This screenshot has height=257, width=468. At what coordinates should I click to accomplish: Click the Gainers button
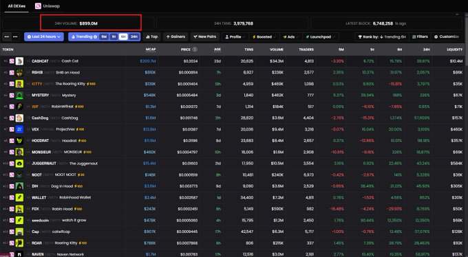175,36
